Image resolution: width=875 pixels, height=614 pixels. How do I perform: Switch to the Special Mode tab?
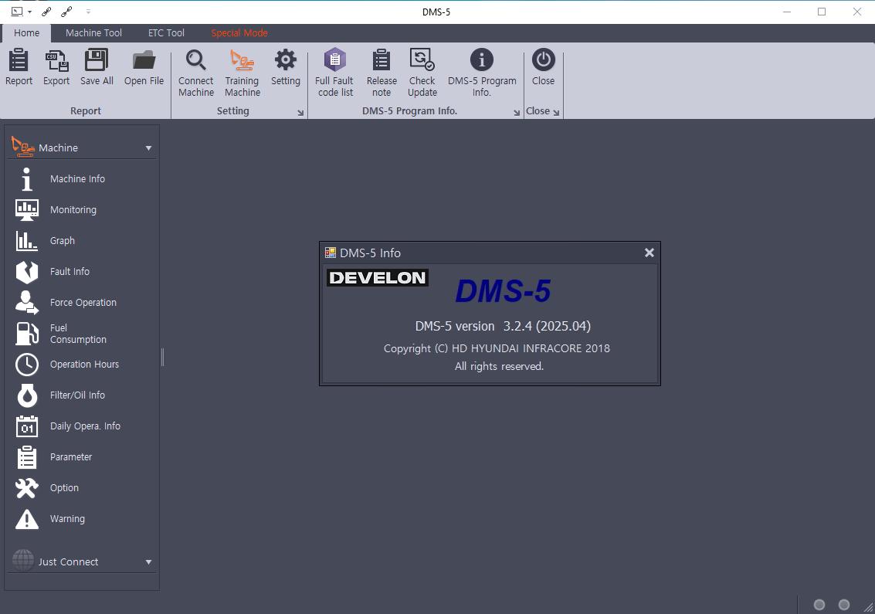coord(239,33)
